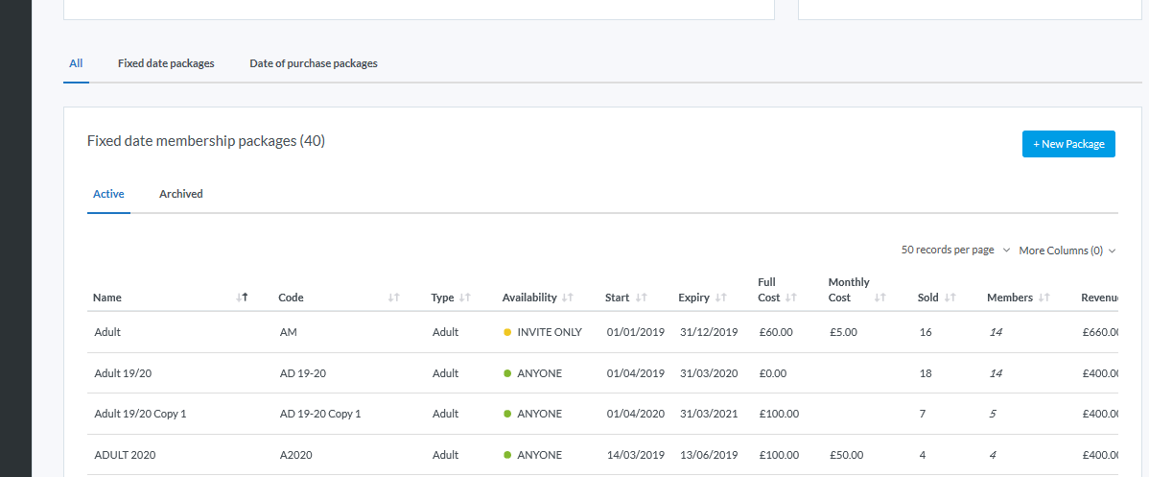The height and width of the screenshot is (477, 1149).
Task: Click the + New Package button
Action: [x=1068, y=144]
